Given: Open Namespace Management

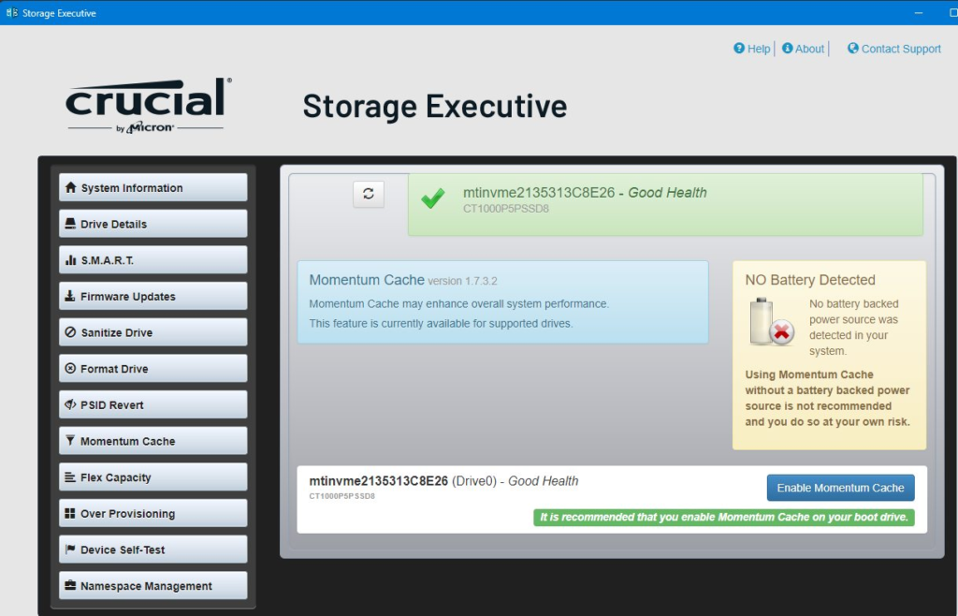Looking at the screenshot, I should click(x=153, y=585).
